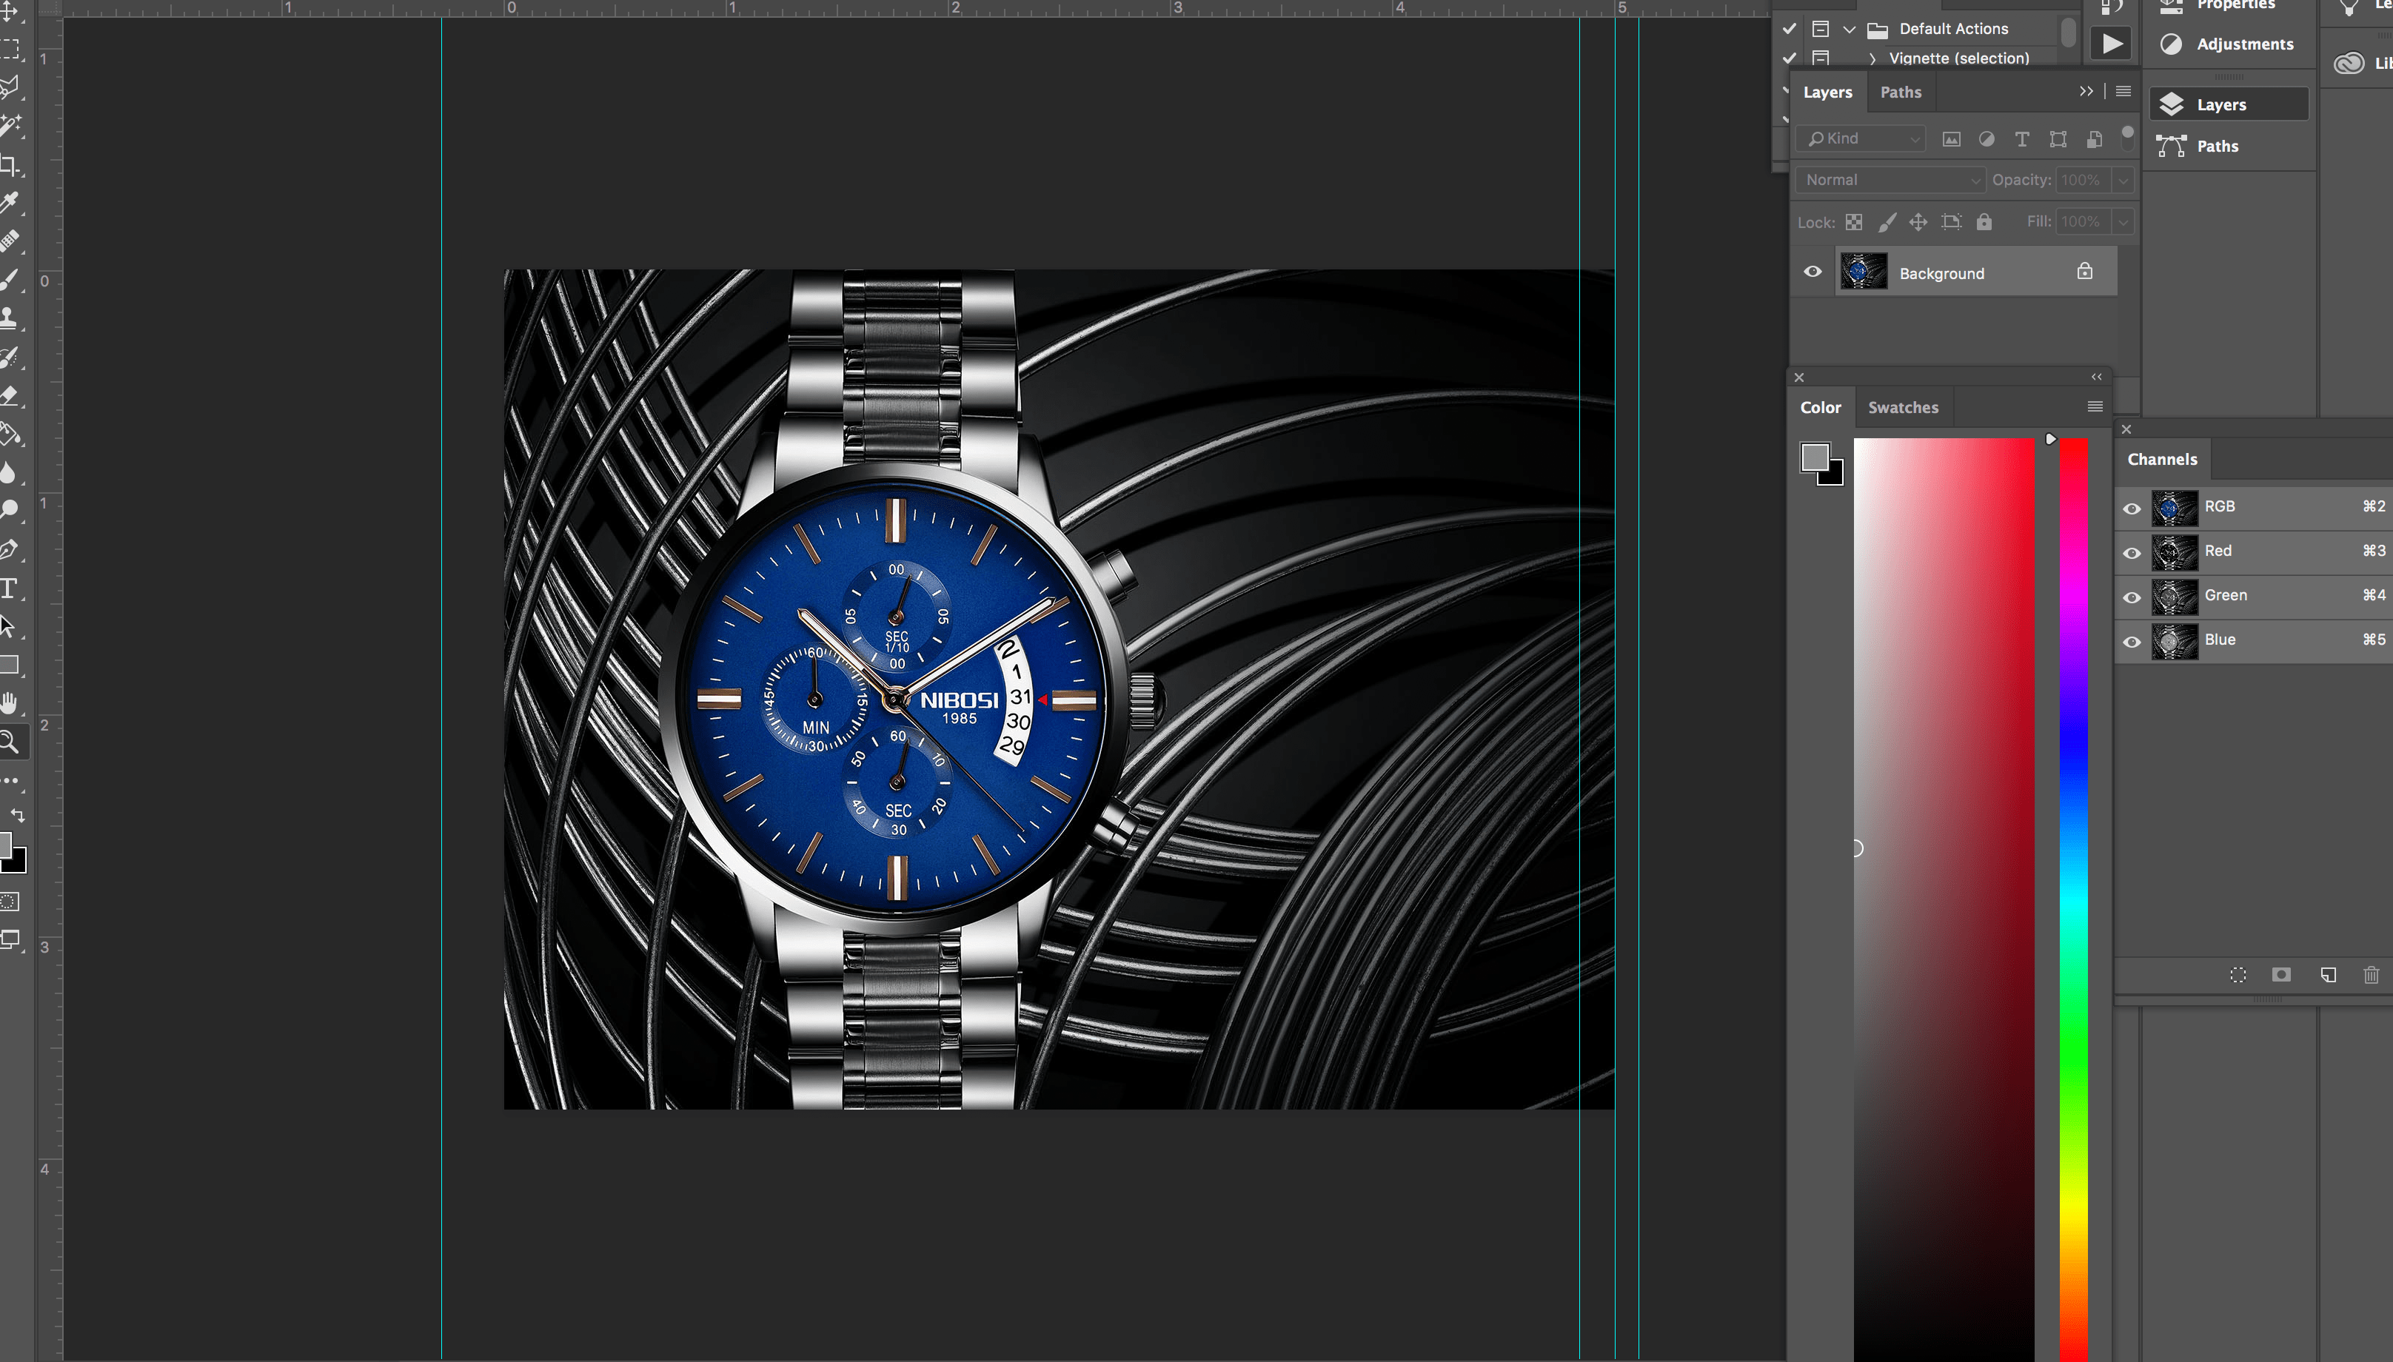This screenshot has width=2393, height=1362.
Task: Filter layers by adjustment layers
Action: pos(1986,139)
